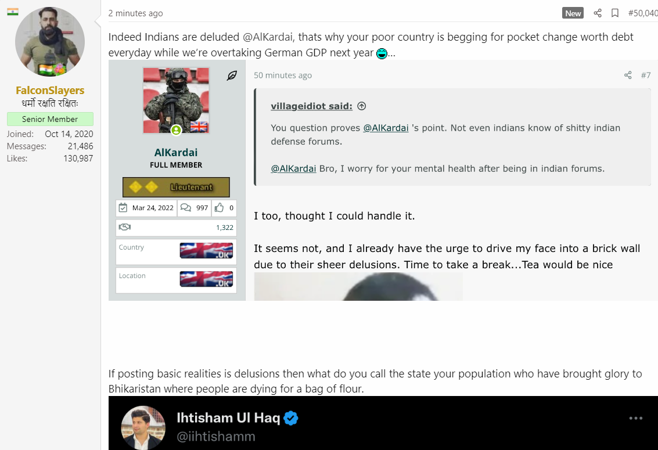This screenshot has height=450, width=658.
Task: Click the three-dots menu on tweet
Action: click(636, 418)
